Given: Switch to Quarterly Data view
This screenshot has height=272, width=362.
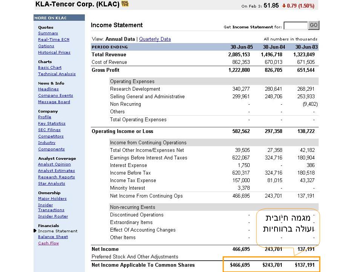Looking at the screenshot, I should tap(155, 39).
